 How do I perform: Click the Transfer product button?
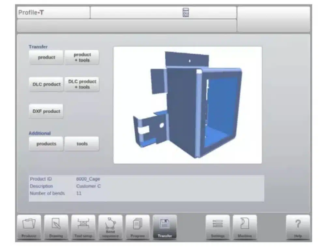pyautogui.click(x=46, y=57)
